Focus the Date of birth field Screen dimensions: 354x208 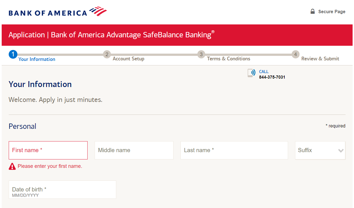point(62,189)
